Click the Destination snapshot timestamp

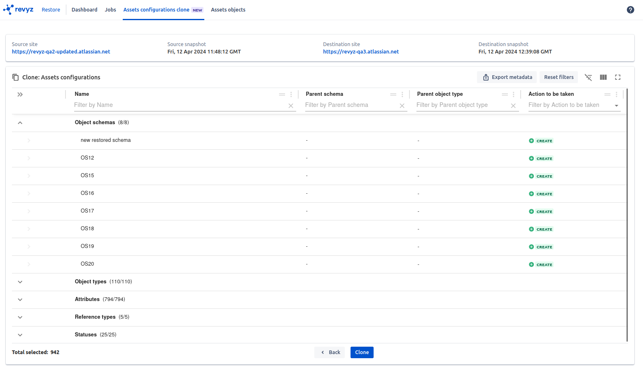(x=515, y=52)
